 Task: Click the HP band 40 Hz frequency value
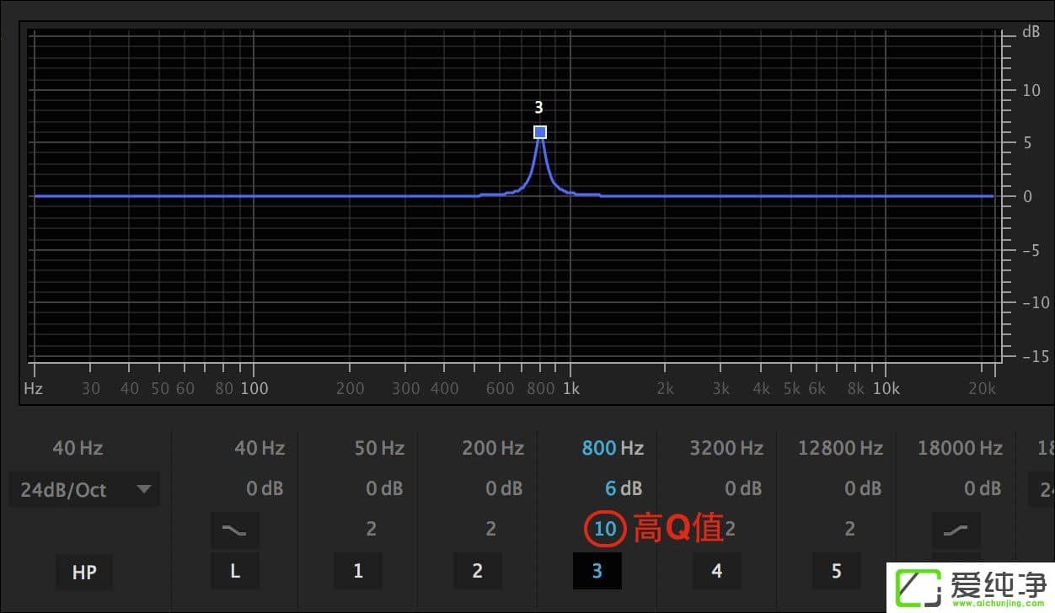[78, 448]
